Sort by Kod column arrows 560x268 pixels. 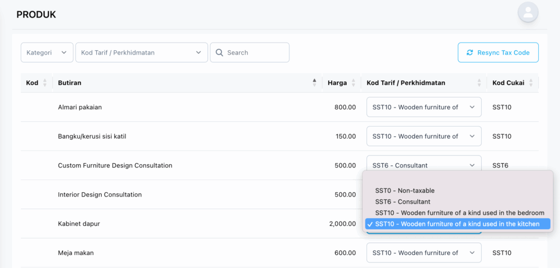(x=45, y=83)
